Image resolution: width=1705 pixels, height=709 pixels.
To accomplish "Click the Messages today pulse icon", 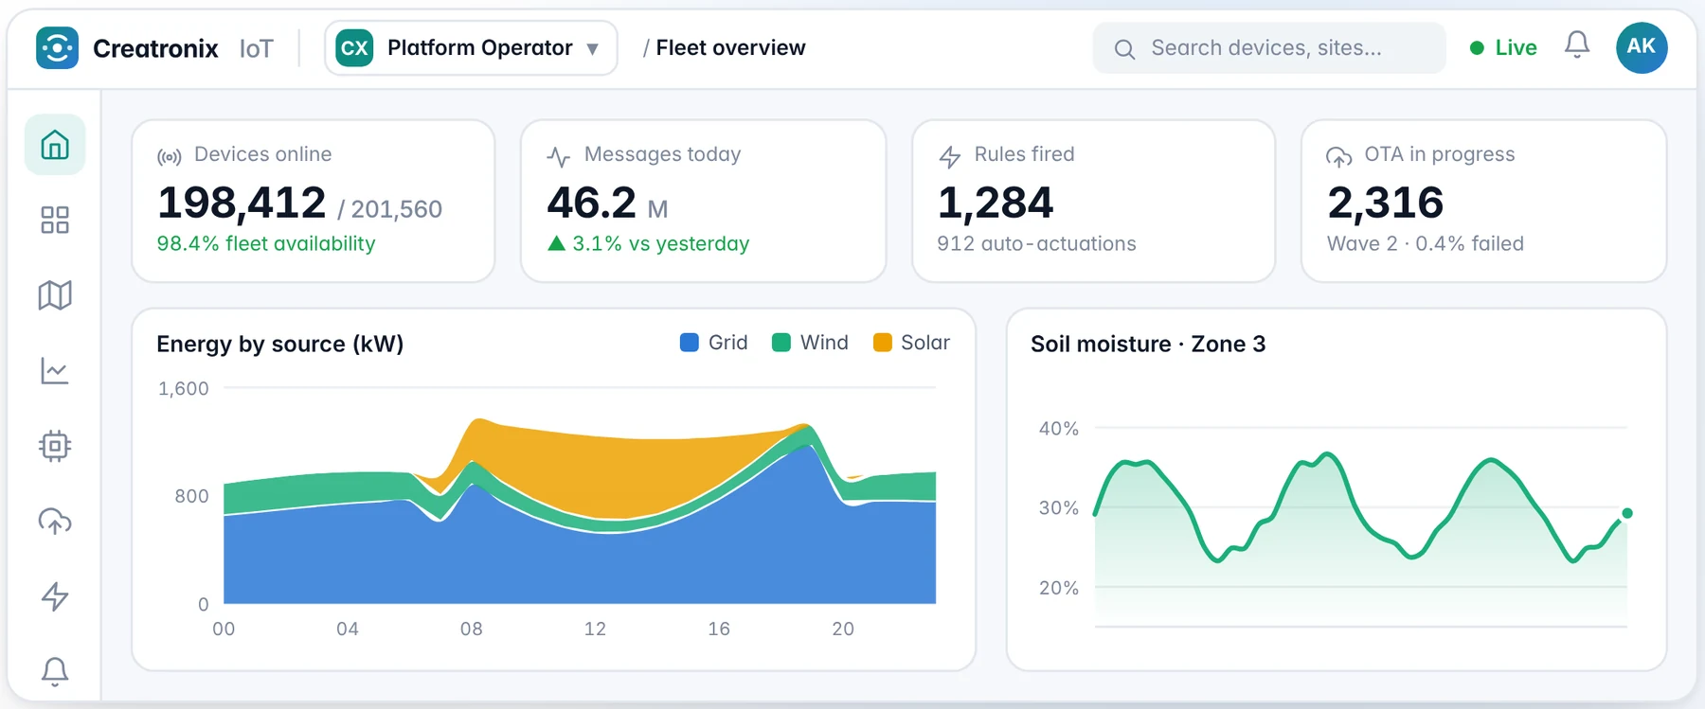I will coord(559,157).
